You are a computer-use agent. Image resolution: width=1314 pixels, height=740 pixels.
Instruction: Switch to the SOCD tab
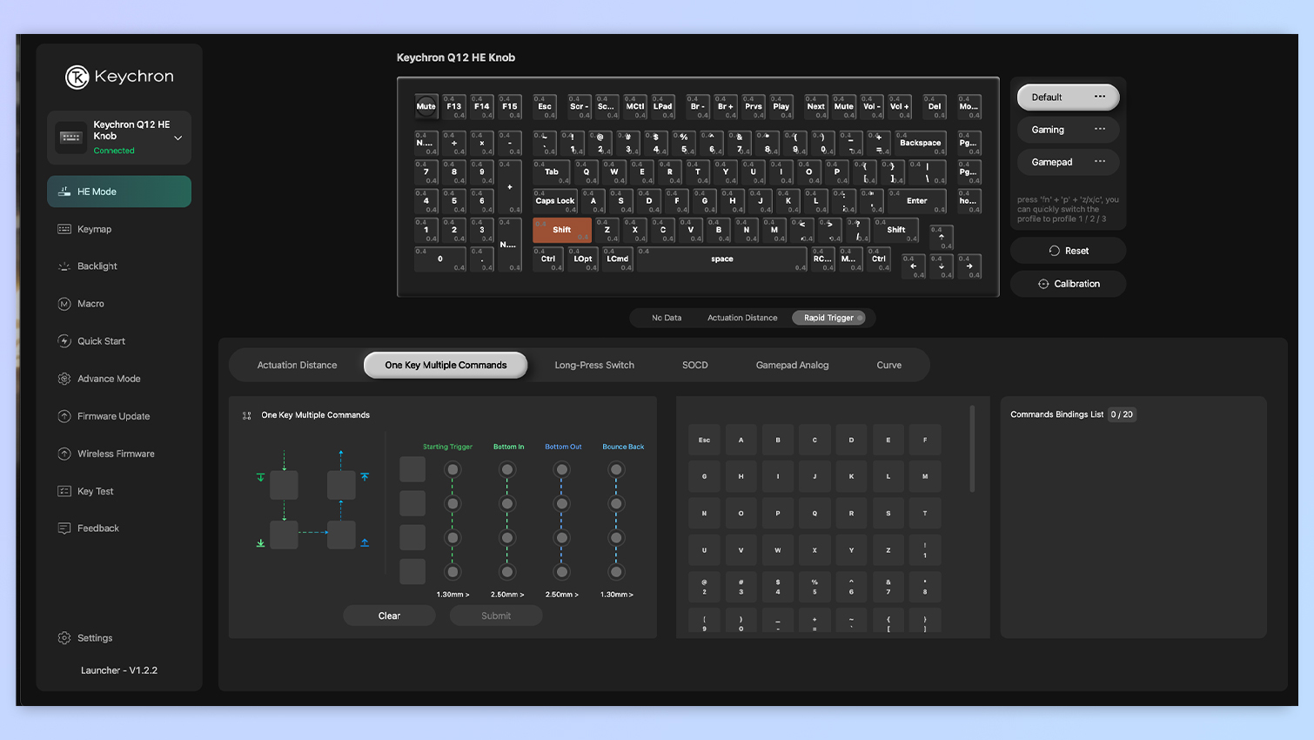coord(694,365)
